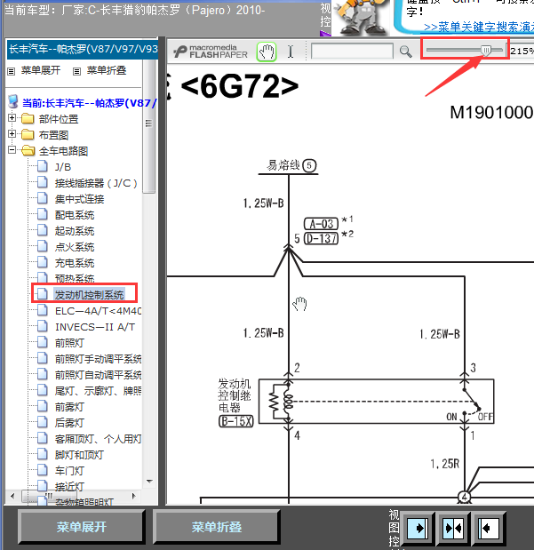Click the Macromedia FlashPaper logo
Viewport: 534px width, 550px height.
tap(211, 52)
